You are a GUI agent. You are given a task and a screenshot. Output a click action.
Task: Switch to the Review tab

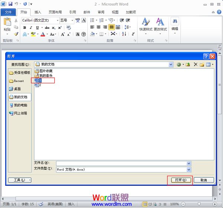click(101, 12)
